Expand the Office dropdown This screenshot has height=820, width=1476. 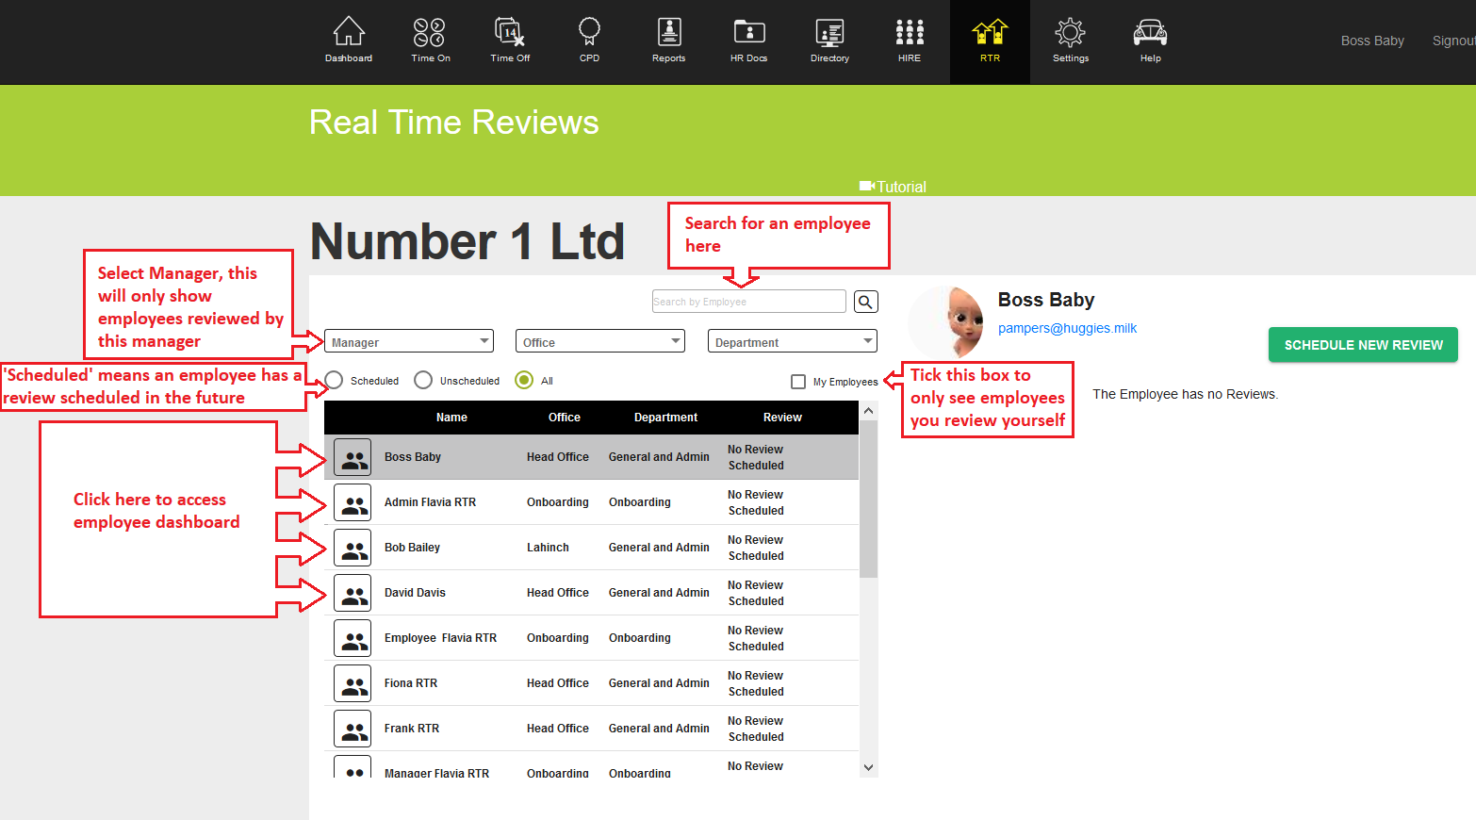coord(600,341)
